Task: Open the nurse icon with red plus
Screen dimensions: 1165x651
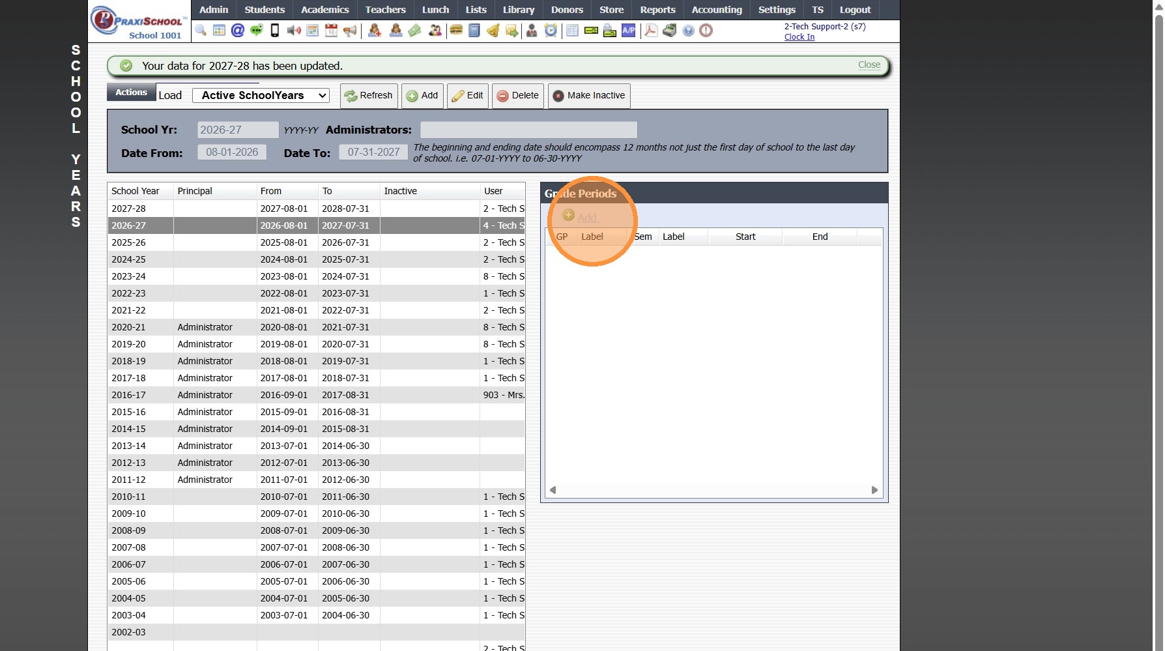Action: tap(375, 31)
